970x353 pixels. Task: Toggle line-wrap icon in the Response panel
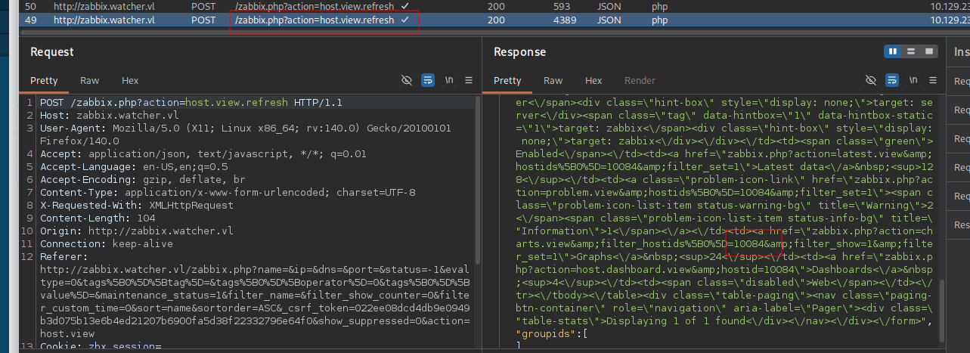(892, 80)
